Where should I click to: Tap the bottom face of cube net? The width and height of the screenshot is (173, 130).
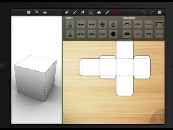(125, 84)
